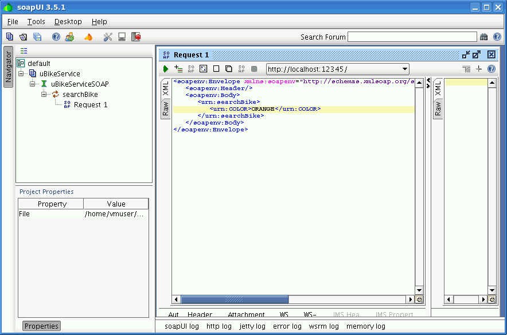Viewport: 507px width, 335px height.
Task: Open the memory log tab
Action: click(x=366, y=326)
